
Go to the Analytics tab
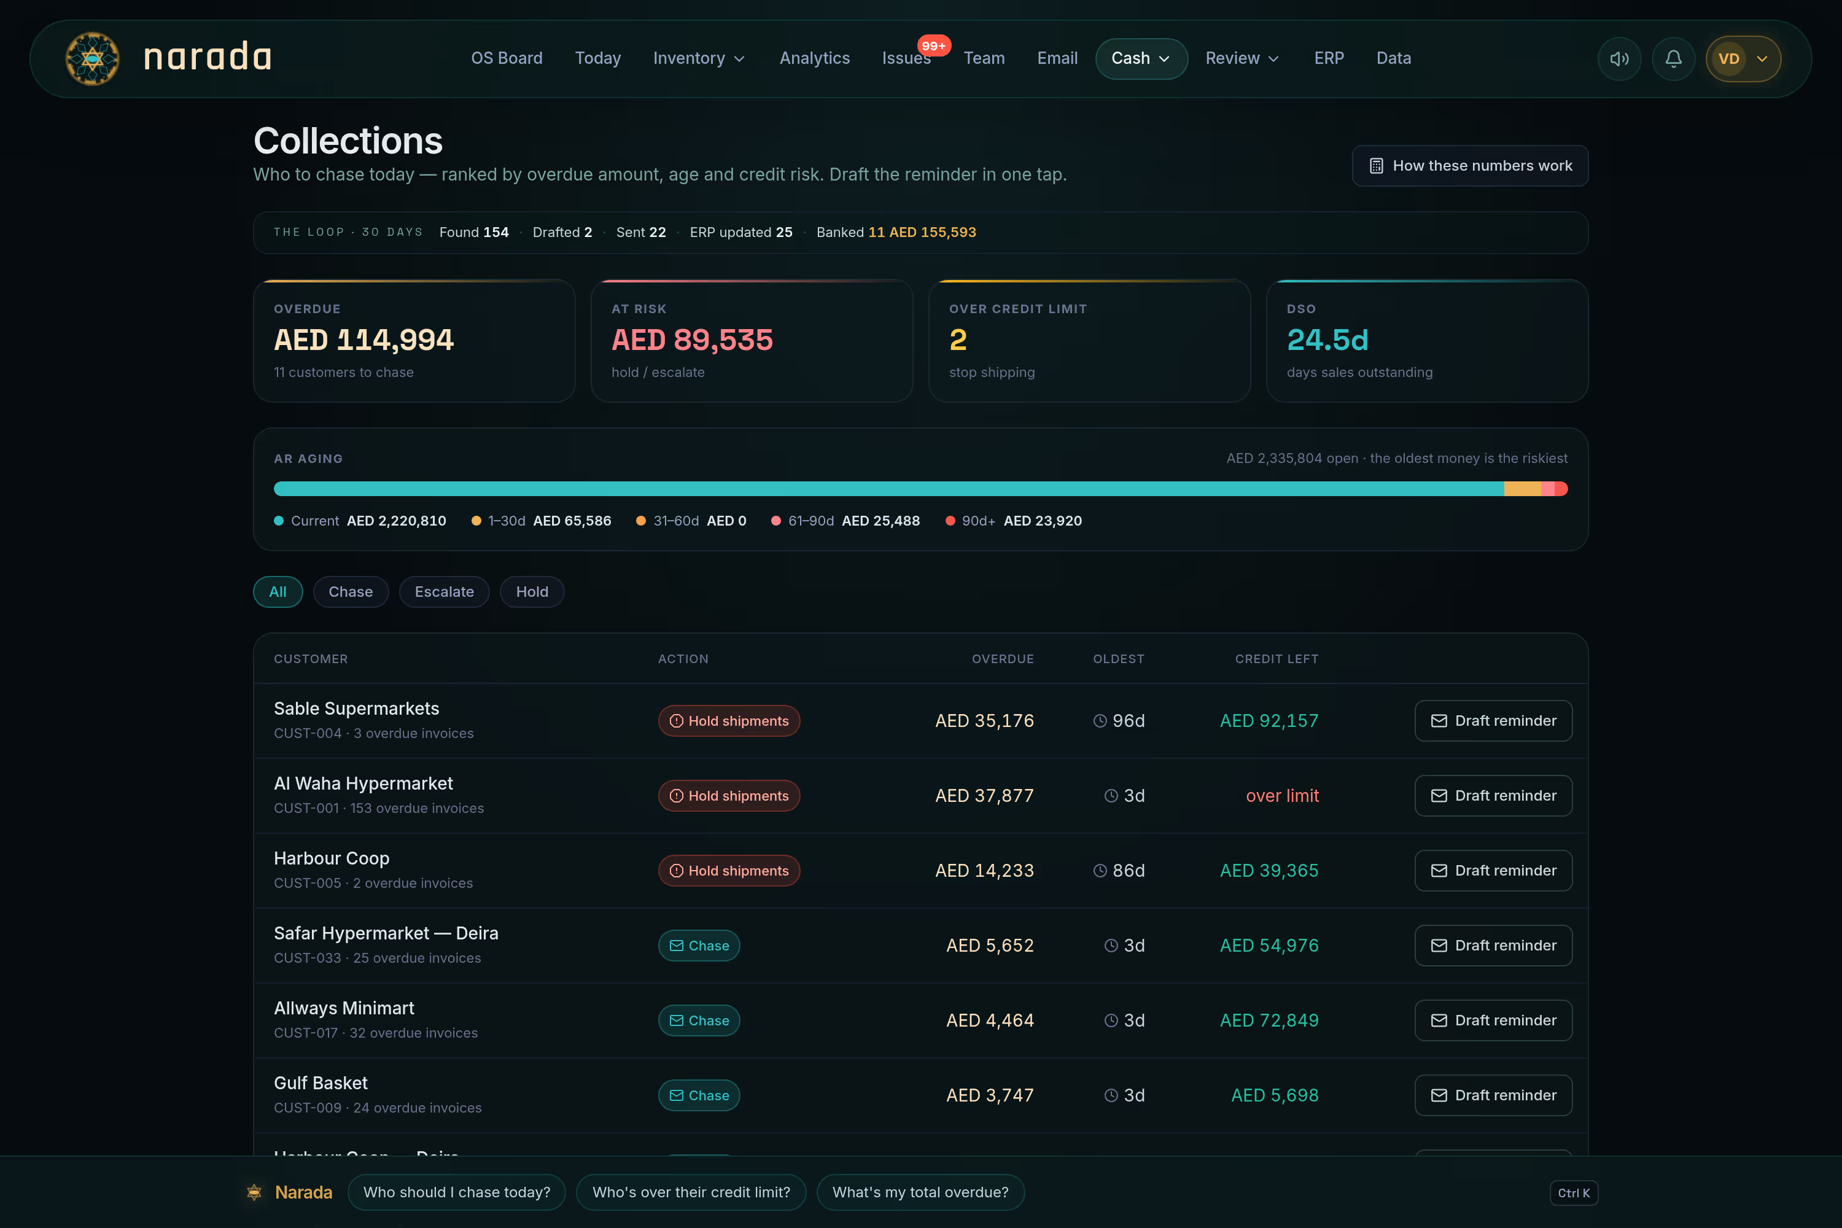(x=815, y=59)
